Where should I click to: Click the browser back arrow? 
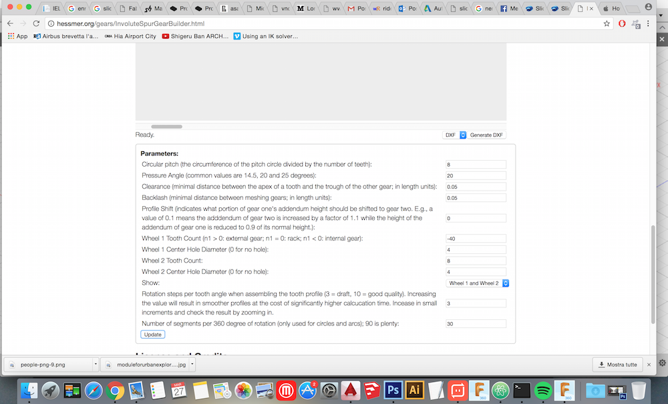click(x=10, y=24)
